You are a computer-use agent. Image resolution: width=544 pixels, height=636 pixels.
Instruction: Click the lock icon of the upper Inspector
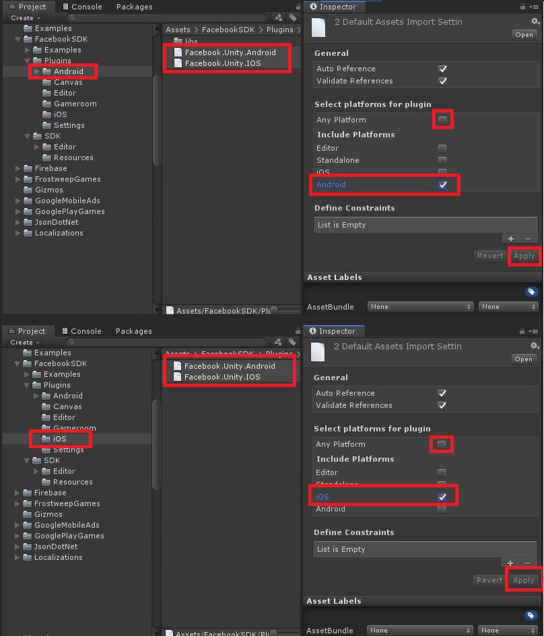tap(522, 7)
